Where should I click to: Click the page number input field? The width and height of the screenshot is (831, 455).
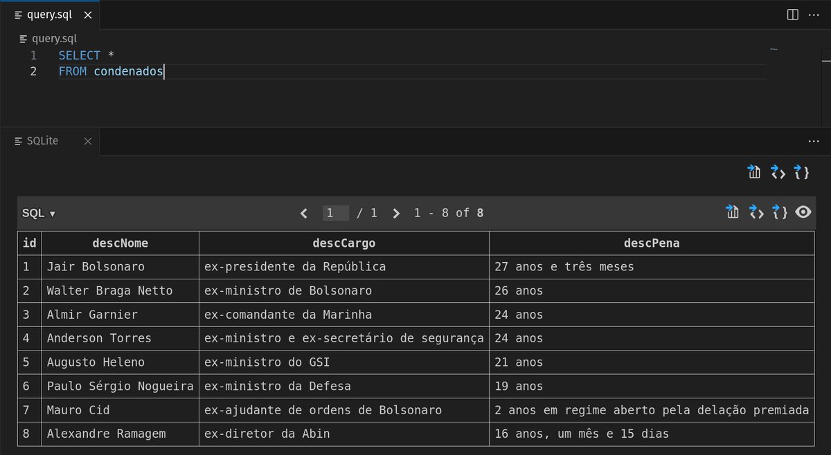[336, 213]
